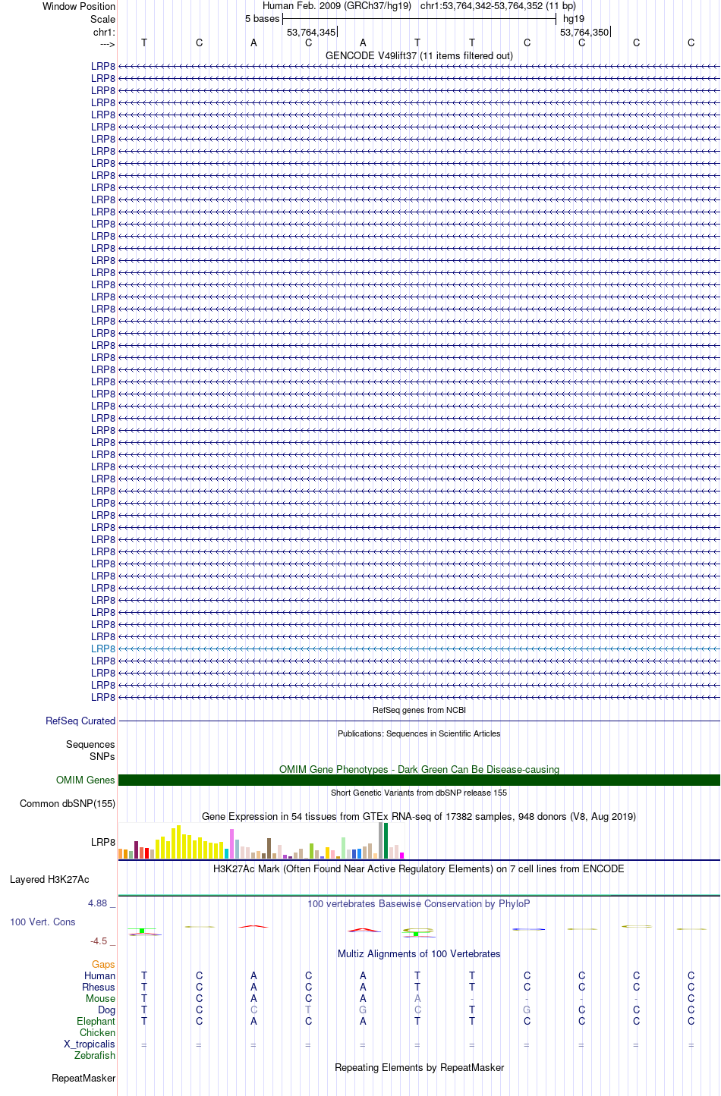Open Repeating Elements by RepeatMasker title
The image size is (721, 1096).
(419, 1068)
